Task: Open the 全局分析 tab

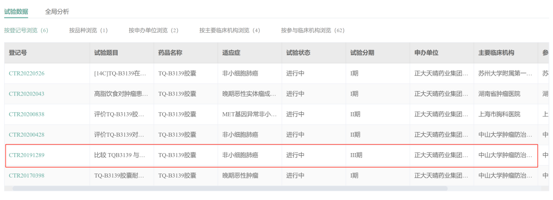Action: (57, 12)
